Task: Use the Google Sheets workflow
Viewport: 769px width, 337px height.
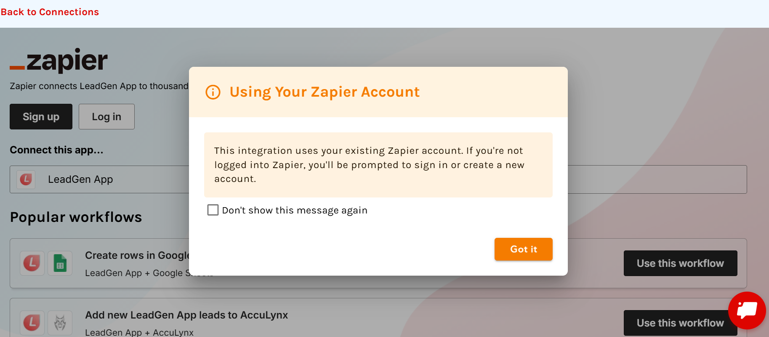Action: tap(680, 263)
